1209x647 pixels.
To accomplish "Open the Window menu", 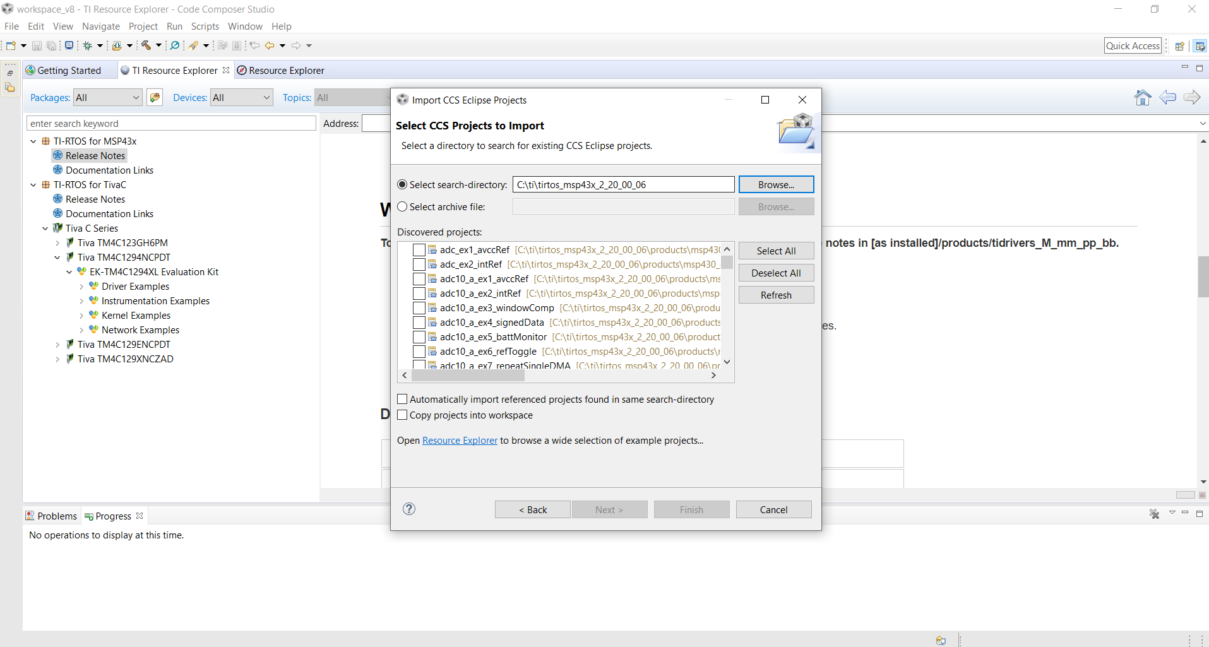I will 245,26.
